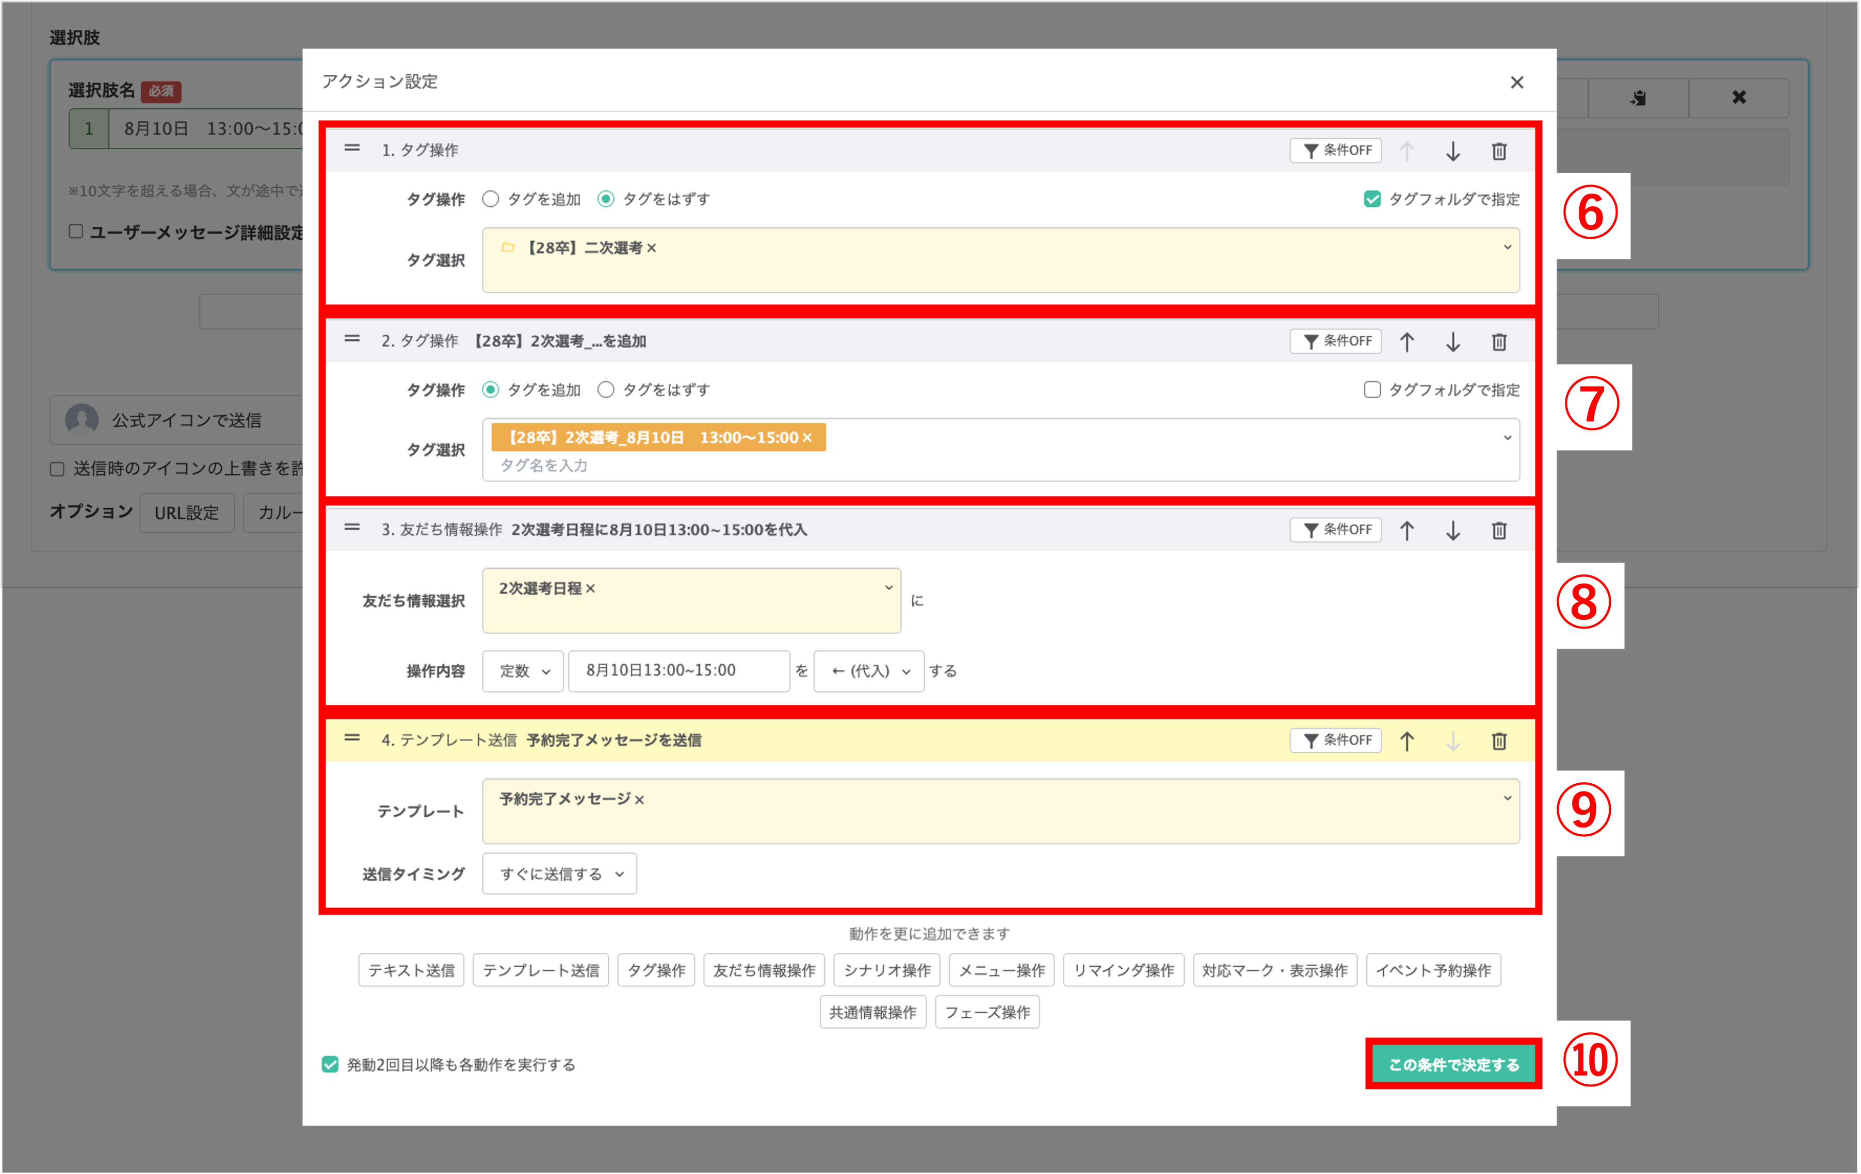Close the アクション設定 dialog
1861x1174 pixels.
[x=1516, y=82]
